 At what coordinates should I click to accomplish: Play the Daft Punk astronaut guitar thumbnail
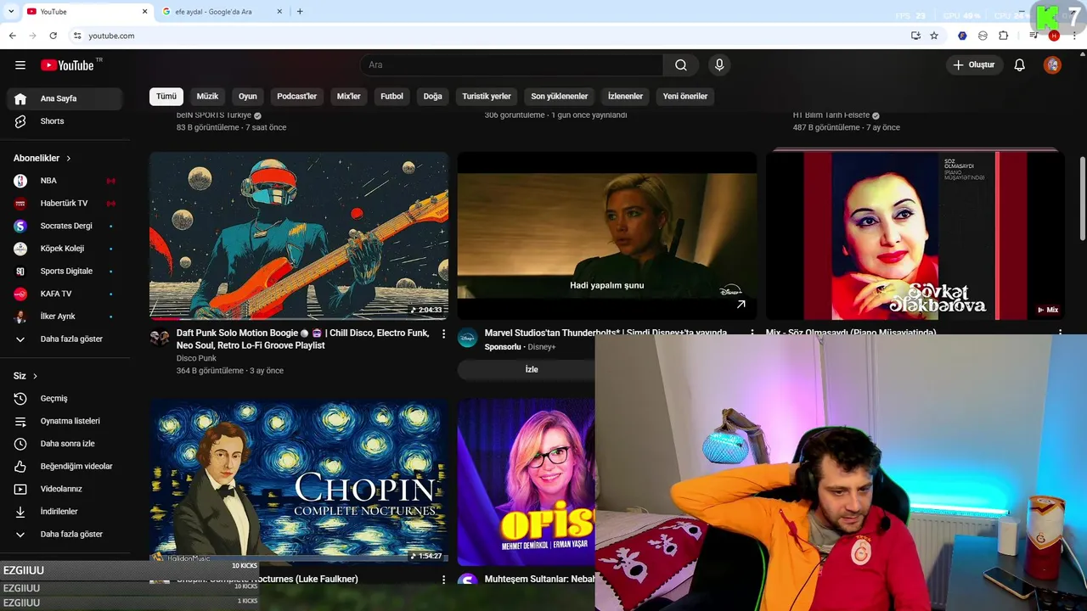[299, 236]
